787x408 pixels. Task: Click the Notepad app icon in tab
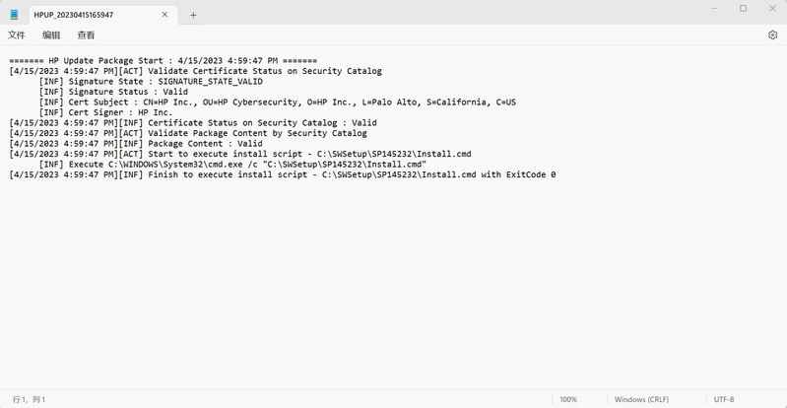click(x=14, y=14)
